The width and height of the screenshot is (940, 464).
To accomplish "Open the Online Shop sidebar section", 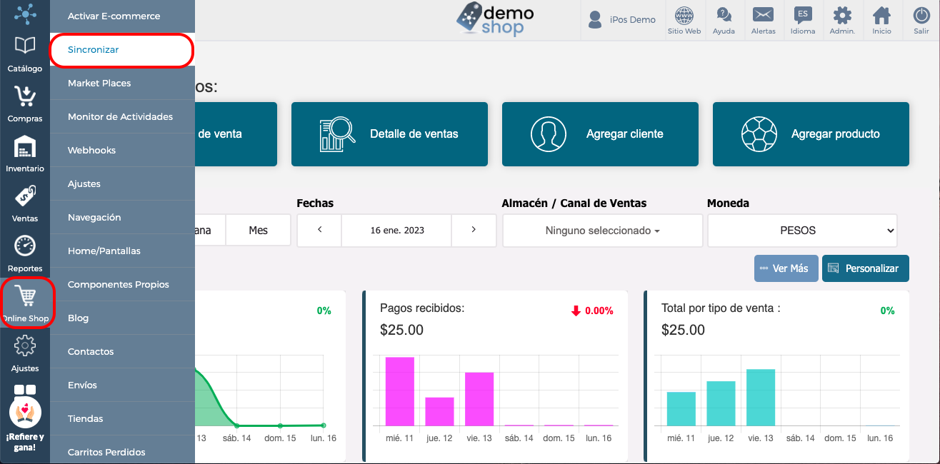I will 26,303.
